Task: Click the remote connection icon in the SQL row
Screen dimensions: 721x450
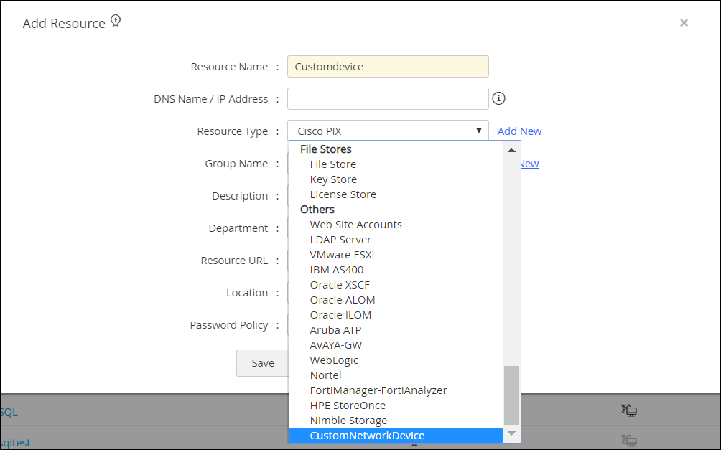Action: pyautogui.click(x=629, y=411)
